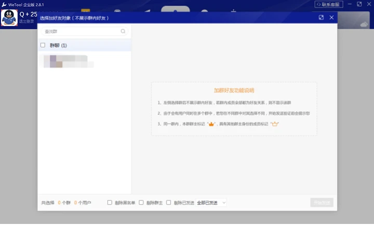Minimize the WeTool main window
374x225 pixels.
point(350,4)
